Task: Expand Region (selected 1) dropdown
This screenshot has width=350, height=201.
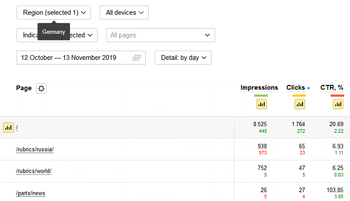Action: point(54,12)
